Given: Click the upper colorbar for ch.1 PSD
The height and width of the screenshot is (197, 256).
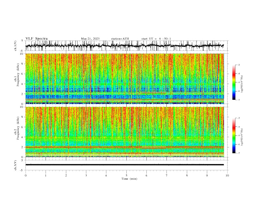Looking at the screenshot, I should pos(234,82).
